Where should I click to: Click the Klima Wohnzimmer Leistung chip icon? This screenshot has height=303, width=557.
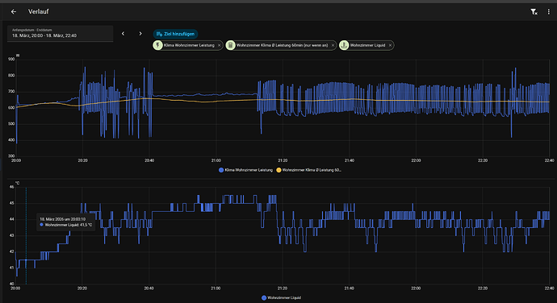(x=158, y=45)
